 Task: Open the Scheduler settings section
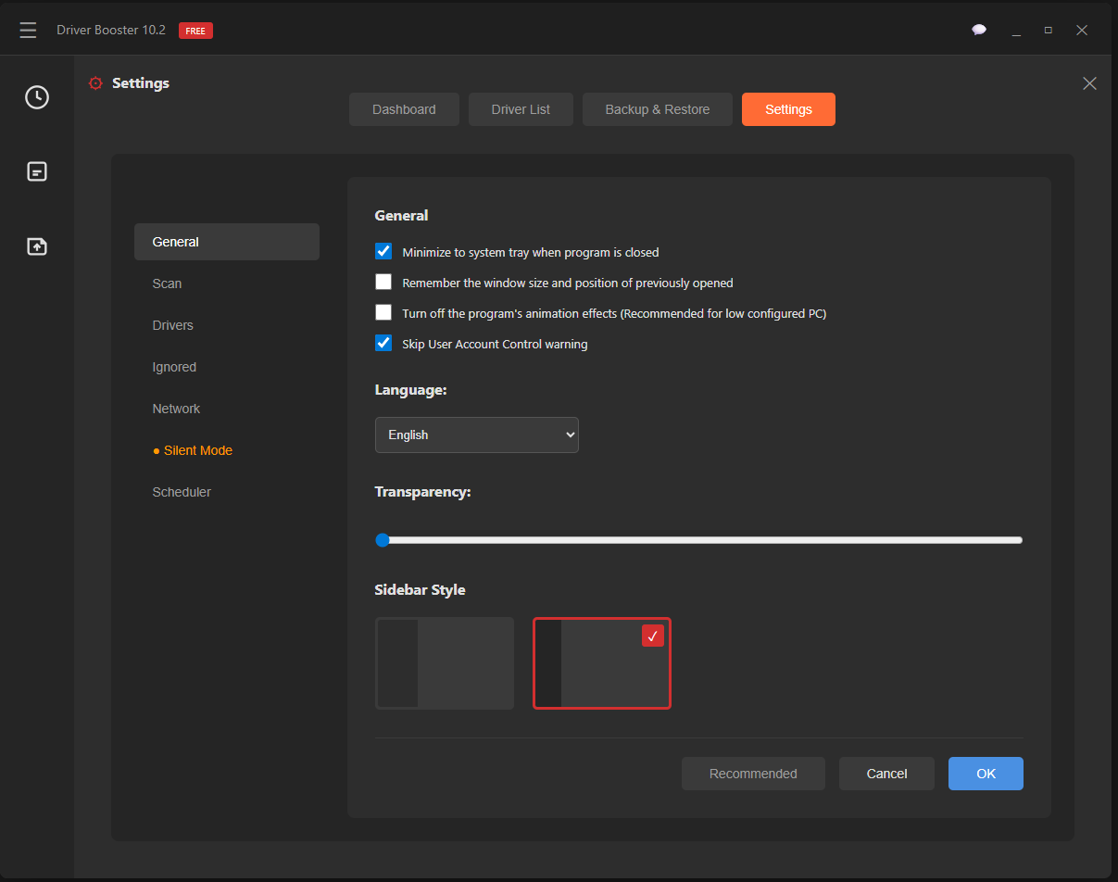coord(182,492)
